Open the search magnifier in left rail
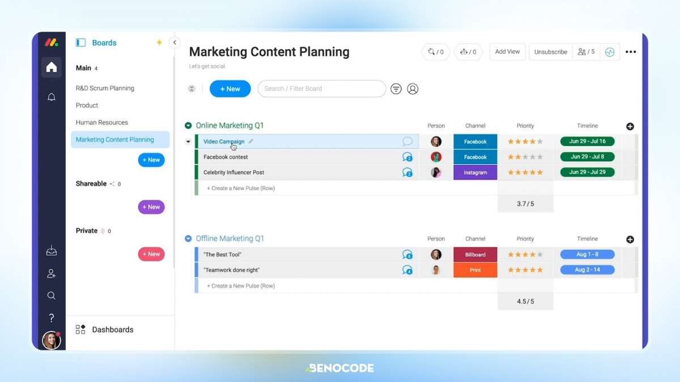680x382 pixels. (x=52, y=295)
